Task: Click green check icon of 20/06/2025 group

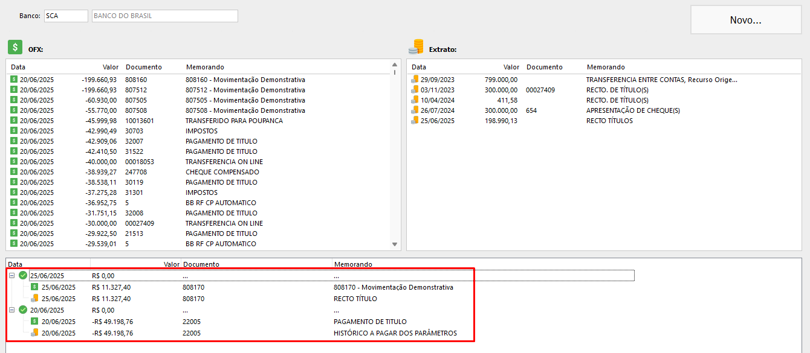Action: 23,310
